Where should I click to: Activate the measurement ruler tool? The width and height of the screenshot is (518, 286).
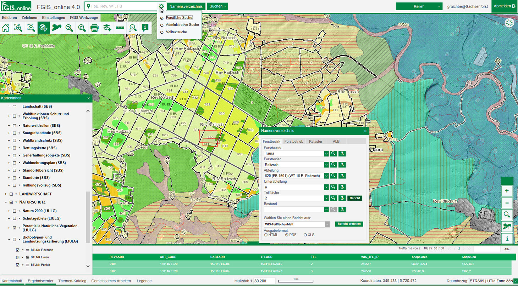(x=120, y=28)
